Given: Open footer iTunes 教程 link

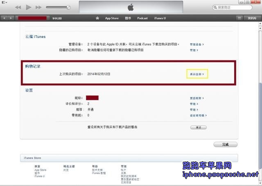Looking at the screenshot, I should [x=99, y=173].
